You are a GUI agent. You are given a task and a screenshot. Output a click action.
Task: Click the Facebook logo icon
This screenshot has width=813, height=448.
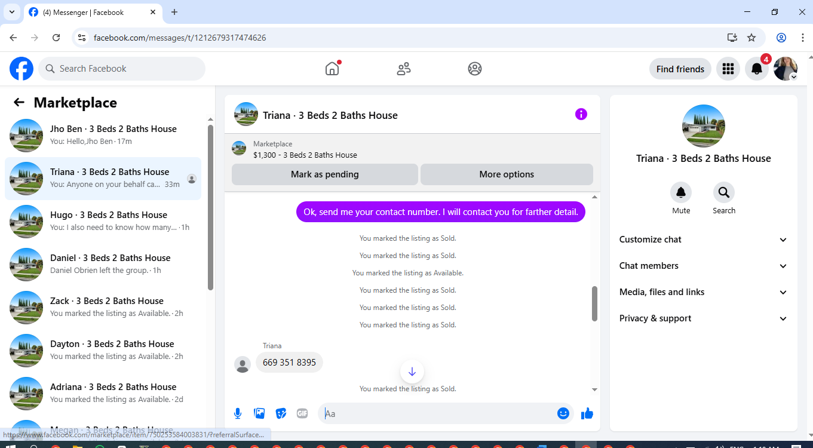pos(22,69)
